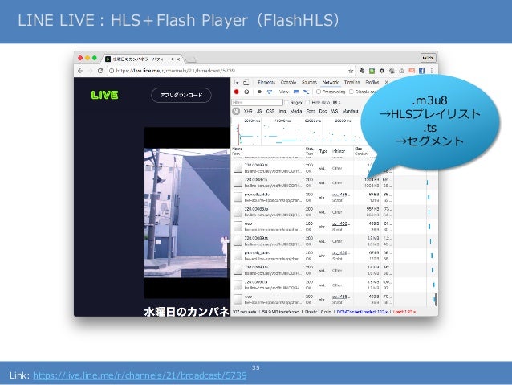This screenshot has height=385, width=512.
Task: Go back using Chrome's back arrow
Action: coord(80,71)
